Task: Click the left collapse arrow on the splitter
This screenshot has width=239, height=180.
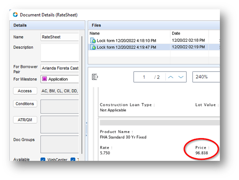Action: (x=86, y=123)
